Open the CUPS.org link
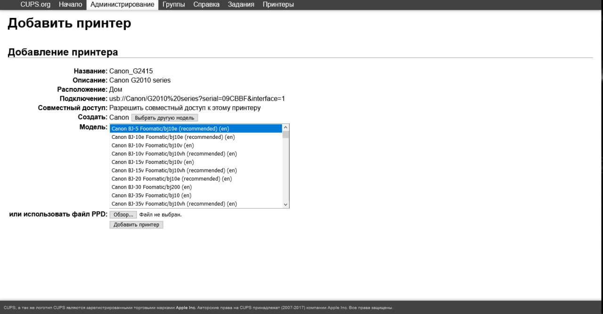Viewport: 603px width, 314px height. point(35,4)
